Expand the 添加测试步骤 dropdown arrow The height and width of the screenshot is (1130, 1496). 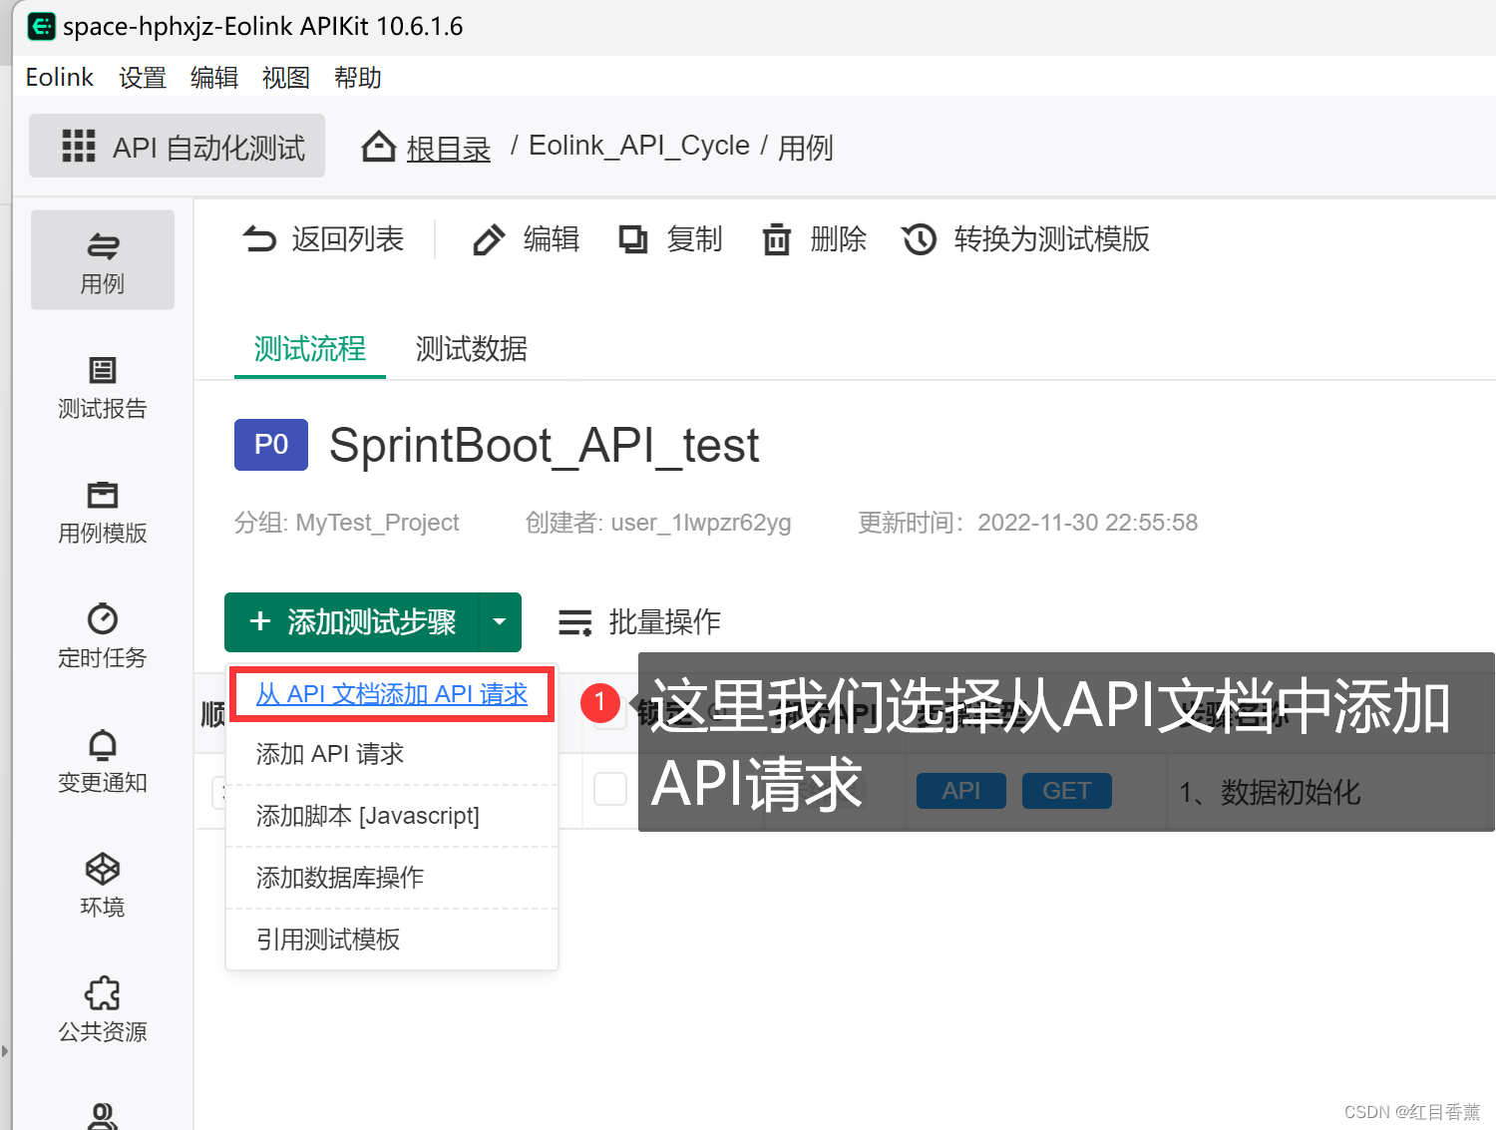(500, 621)
